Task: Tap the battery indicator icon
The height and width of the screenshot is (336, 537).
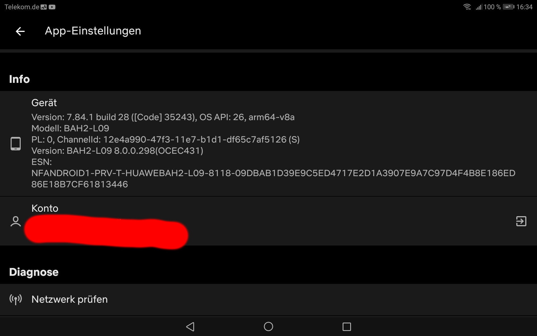Action: click(x=508, y=7)
